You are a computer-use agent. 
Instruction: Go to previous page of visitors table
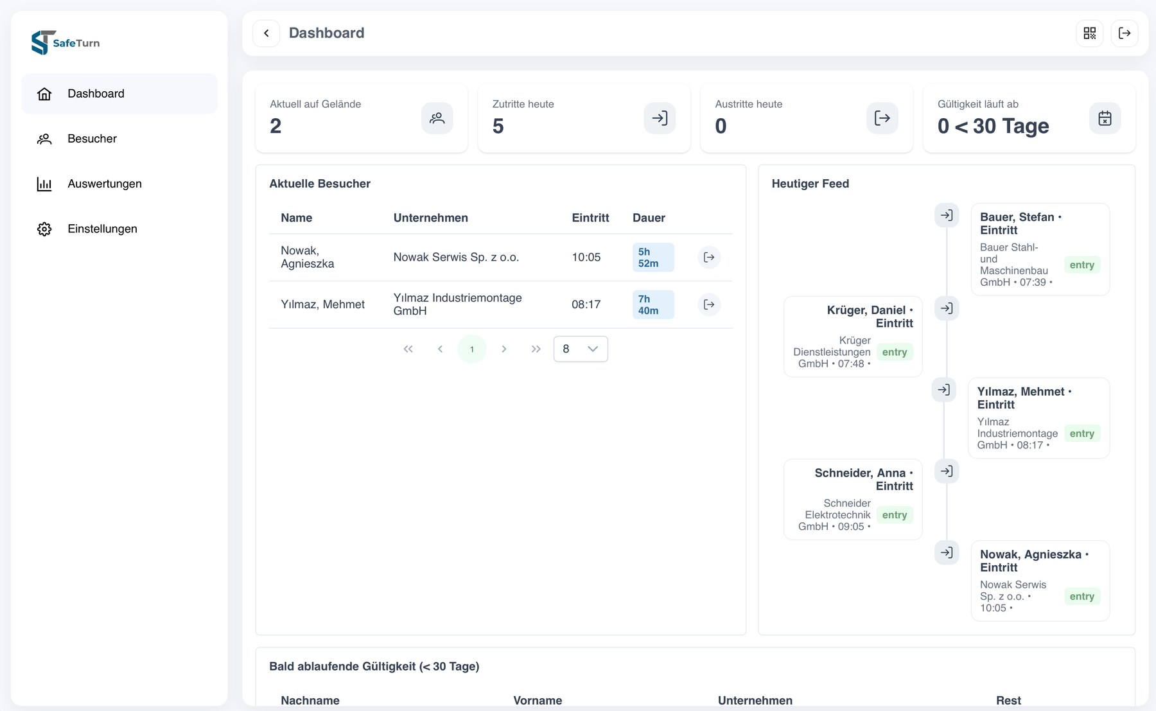[440, 349]
